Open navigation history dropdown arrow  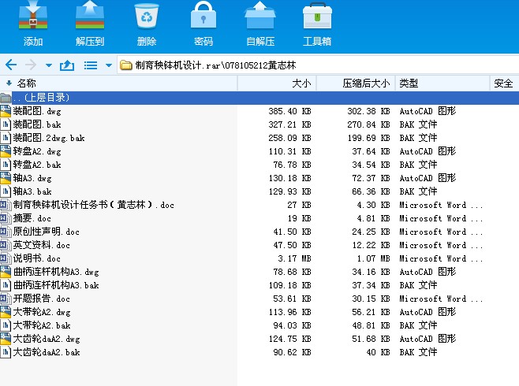pos(49,65)
